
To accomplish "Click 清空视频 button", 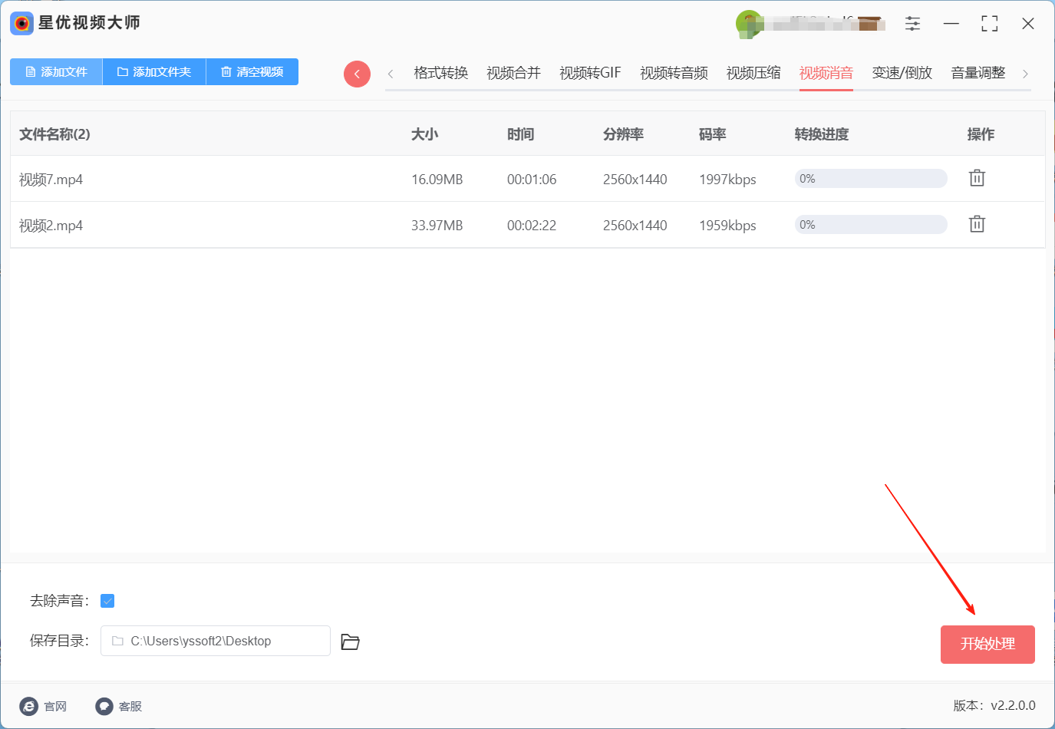I will click(x=252, y=71).
